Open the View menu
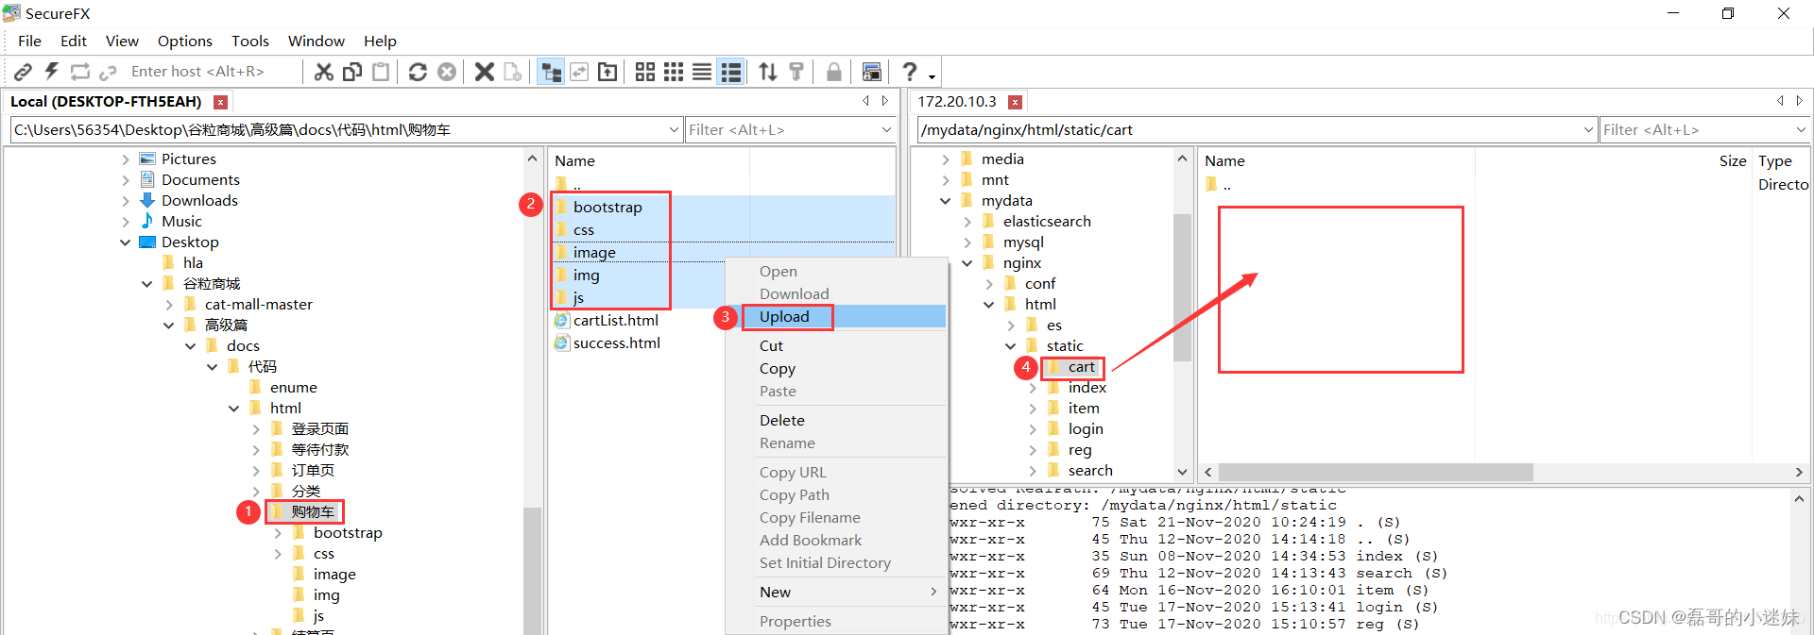 [x=122, y=41]
